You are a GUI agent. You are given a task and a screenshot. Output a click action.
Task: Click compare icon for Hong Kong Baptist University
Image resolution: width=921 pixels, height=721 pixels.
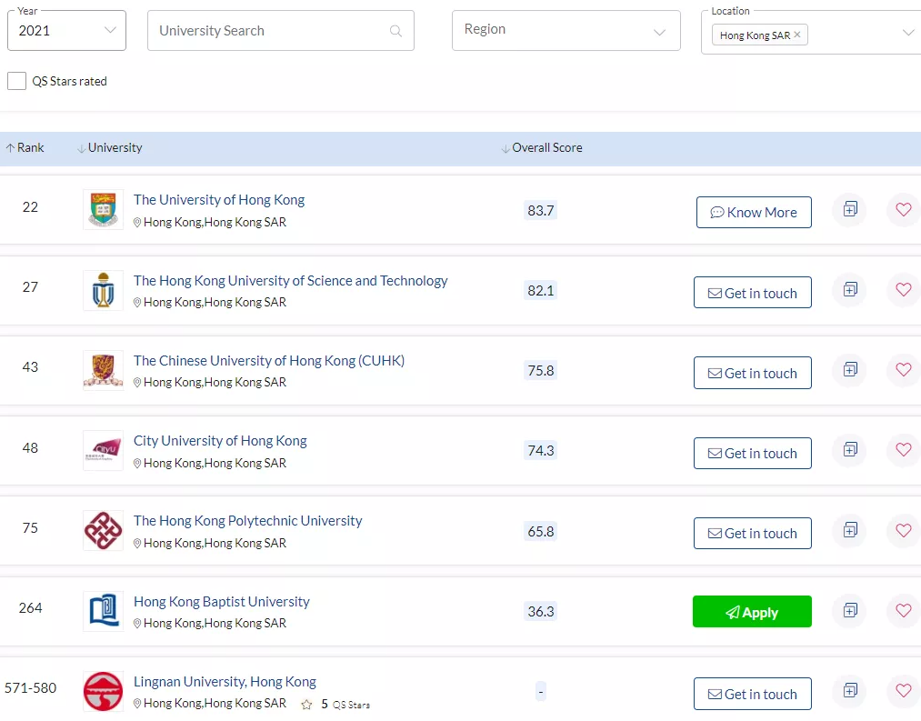point(850,610)
